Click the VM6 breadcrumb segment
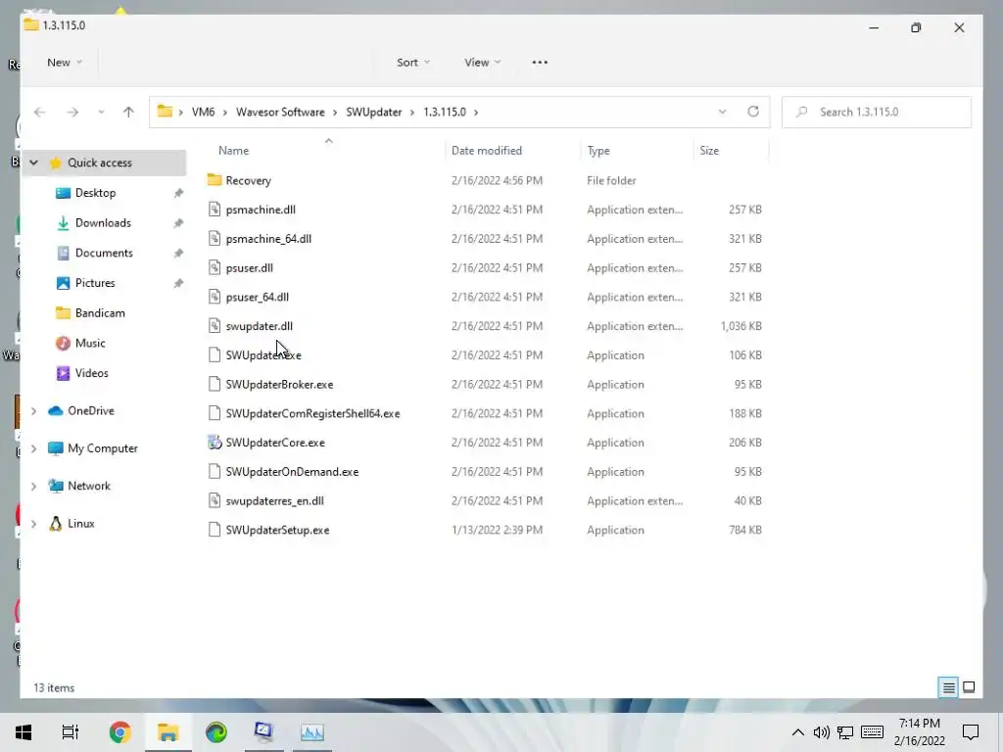This screenshot has width=1003, height=752. [x=204, y=112]
